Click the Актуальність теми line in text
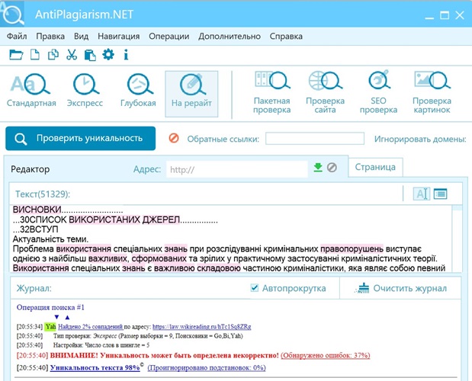This screenshot has height=381, width=472. [50, 239]
